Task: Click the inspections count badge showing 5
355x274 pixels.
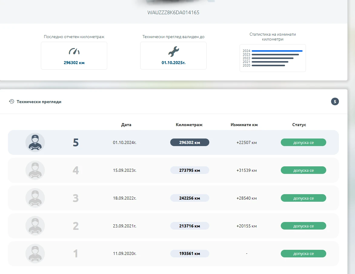Action: [x=335, y=102]
